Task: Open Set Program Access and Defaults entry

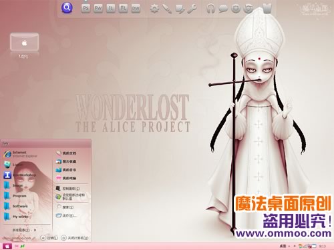Action: pyautogui.click(x=70, y=197)
